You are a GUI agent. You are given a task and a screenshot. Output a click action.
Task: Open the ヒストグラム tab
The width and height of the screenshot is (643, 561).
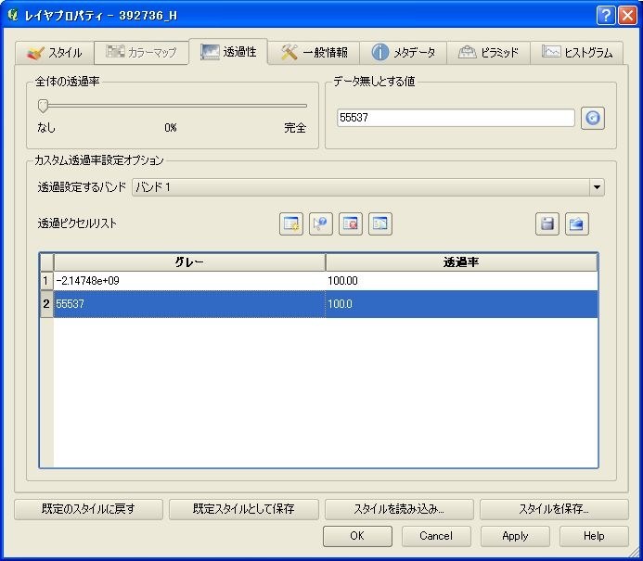(x=577, y=53)
